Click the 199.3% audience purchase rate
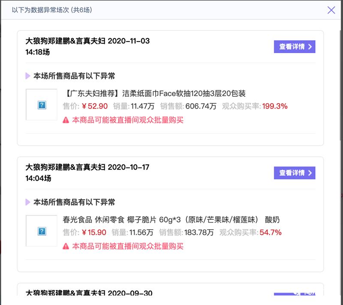This screenshot has height=305, width=343. [x=275, y=106]
